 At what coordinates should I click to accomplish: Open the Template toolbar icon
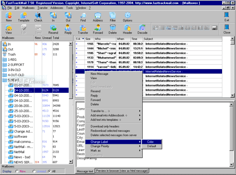[24, 17]
